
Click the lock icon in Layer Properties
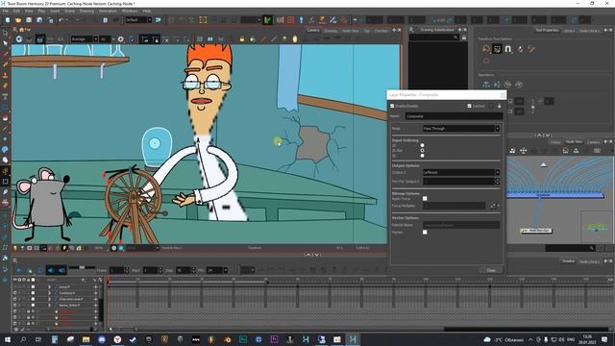pyautogui.click(x=499, y=106)
